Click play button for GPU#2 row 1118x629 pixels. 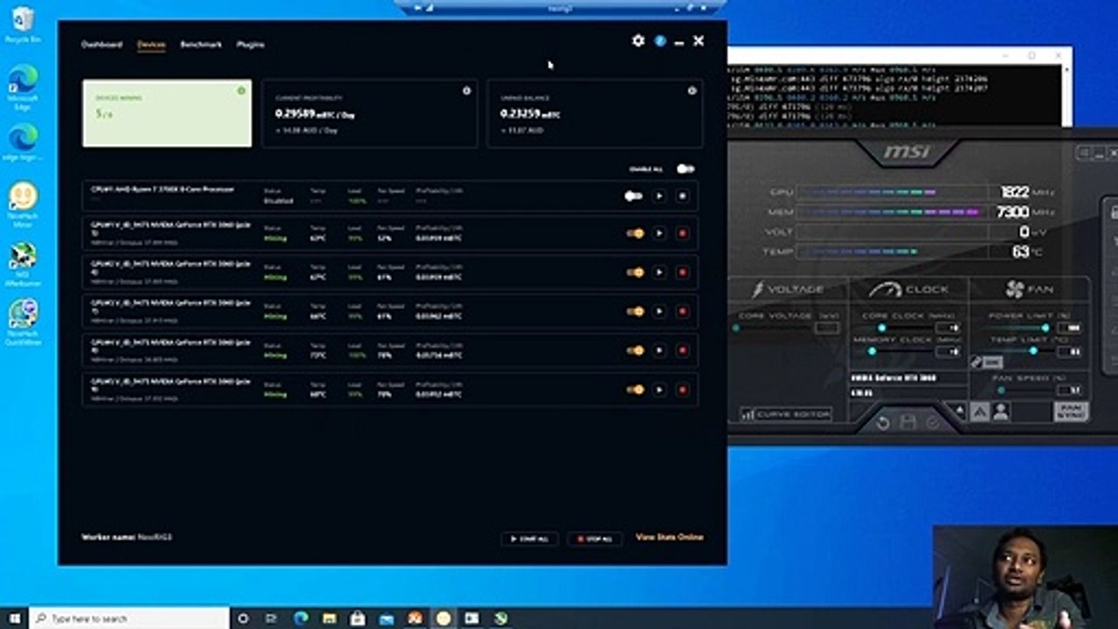(659, 272)
